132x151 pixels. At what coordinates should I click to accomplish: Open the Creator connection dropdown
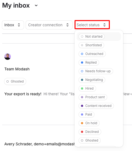49,25
